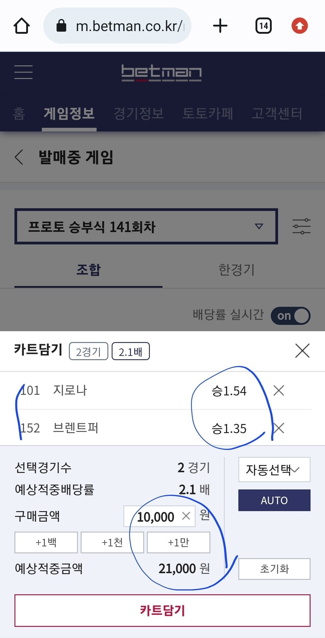Open the hamburger navigation menu
Screen dimensions: 325x638
tap(23, 72)
